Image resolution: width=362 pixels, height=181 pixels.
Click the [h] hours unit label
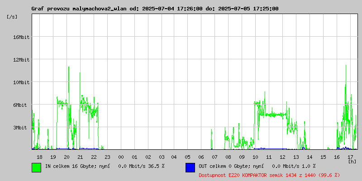[x=352, y=162]
